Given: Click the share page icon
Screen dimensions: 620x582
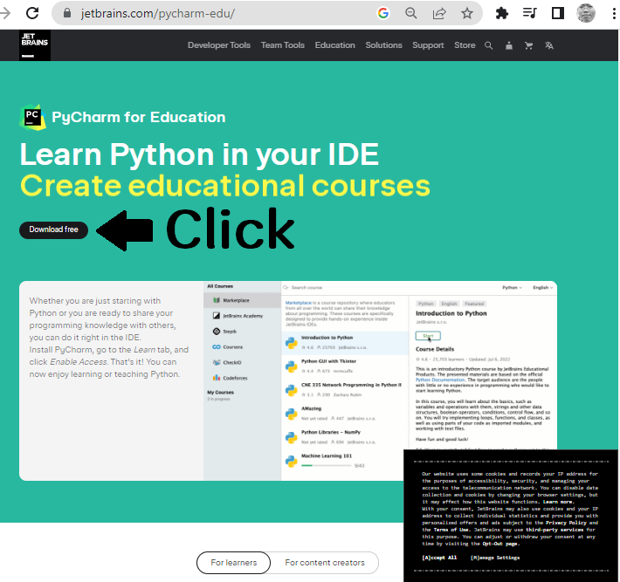Looking at the screenshot, I should click(439, 13).
